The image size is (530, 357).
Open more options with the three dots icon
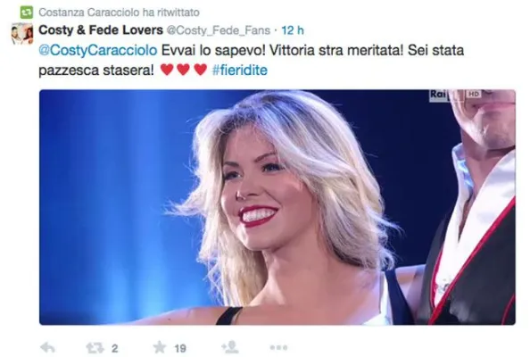coord(279,347)
